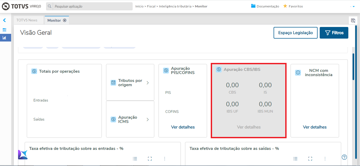Click the close-all-tabs icon at top right
This screenshot has width=360, height=166.
pos(353,21)
